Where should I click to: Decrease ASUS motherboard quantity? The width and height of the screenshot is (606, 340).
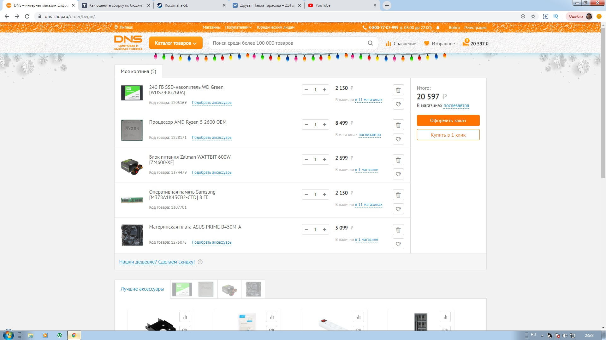(306, 229)
